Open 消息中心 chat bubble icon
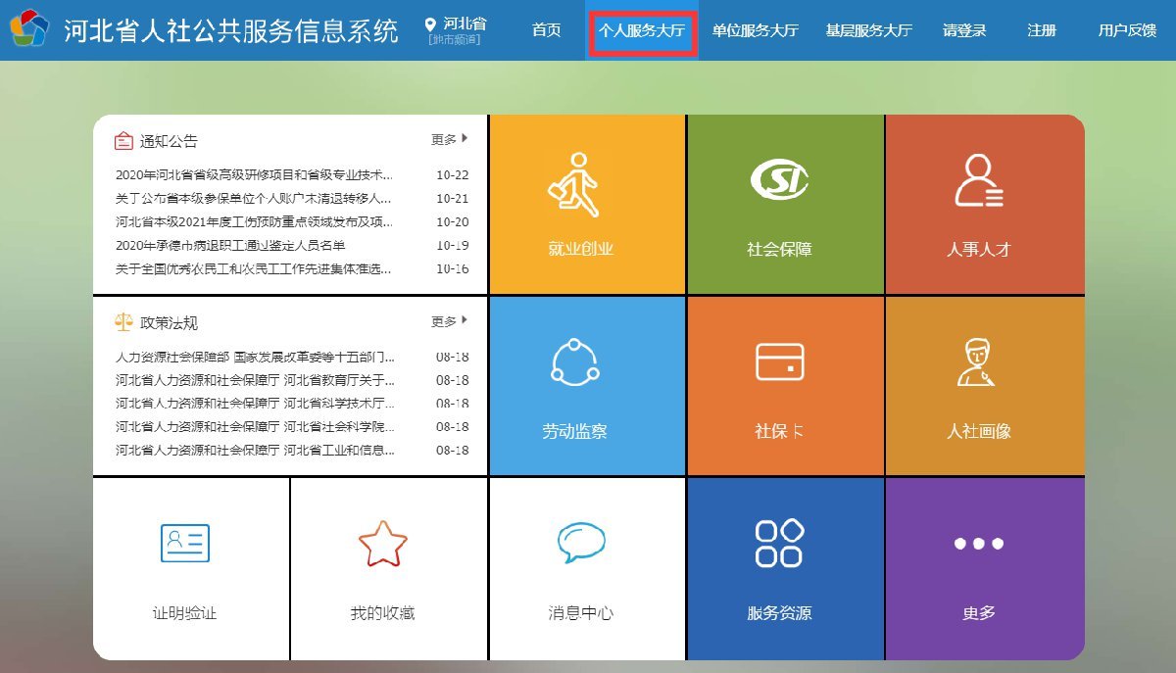Screen dimensions: 1176x673 click(581, 542)
